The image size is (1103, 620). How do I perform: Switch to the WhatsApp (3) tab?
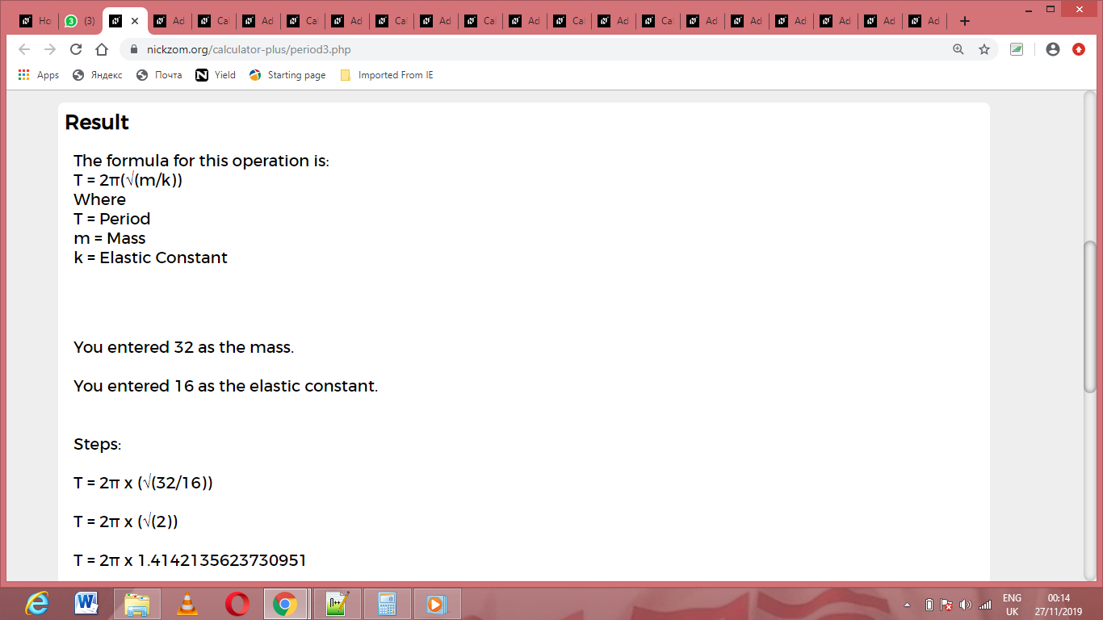81,21
